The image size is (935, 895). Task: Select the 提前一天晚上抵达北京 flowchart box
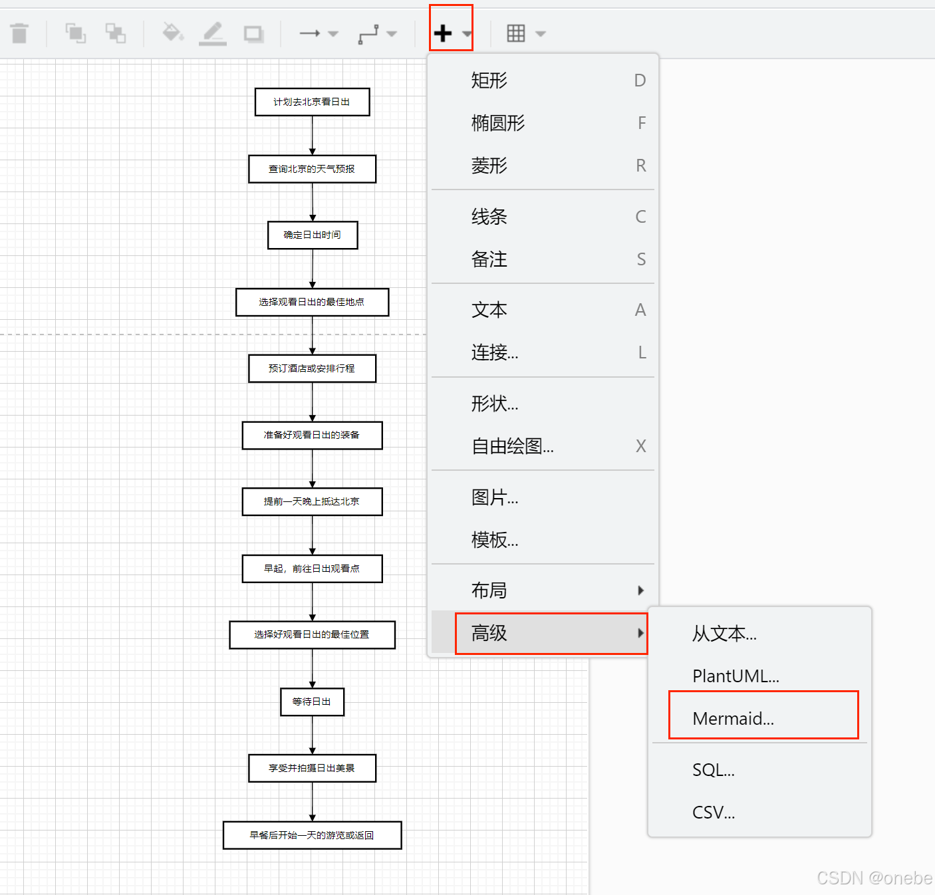point(313,502)
